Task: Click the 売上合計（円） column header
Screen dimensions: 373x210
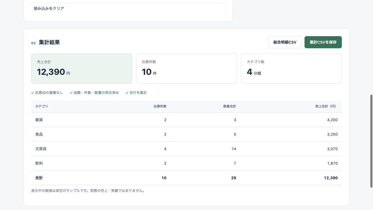Action: coord(326,106)
